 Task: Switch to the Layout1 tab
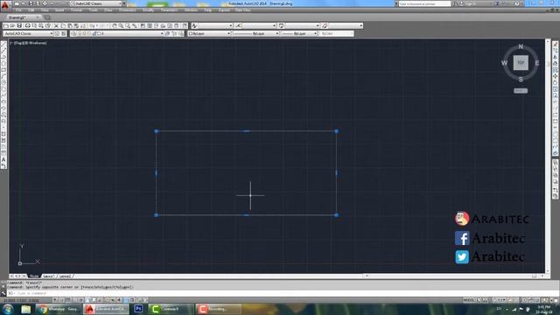coord(48,276)
